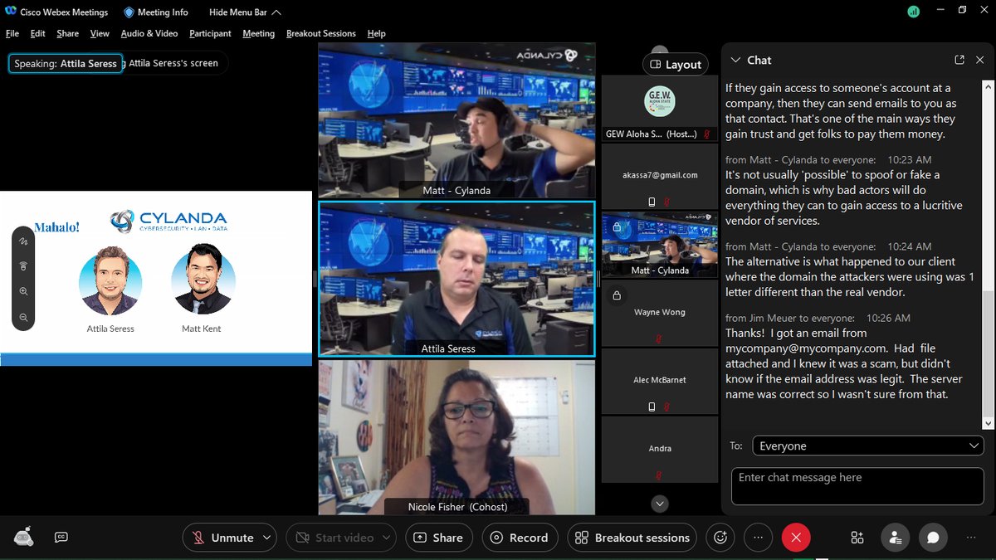
Task: Open the View menu
Action: coord(100,33)
